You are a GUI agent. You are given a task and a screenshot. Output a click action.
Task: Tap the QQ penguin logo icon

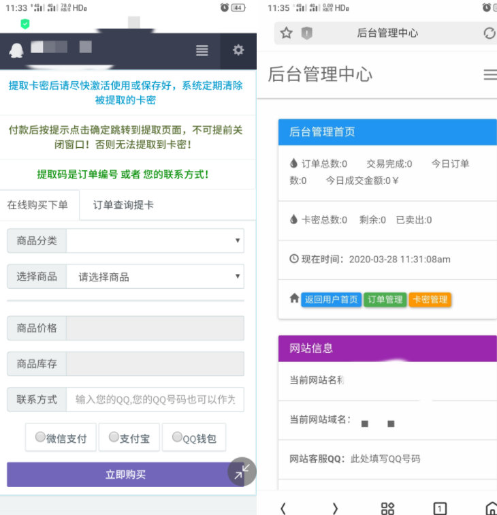point(16,50)
